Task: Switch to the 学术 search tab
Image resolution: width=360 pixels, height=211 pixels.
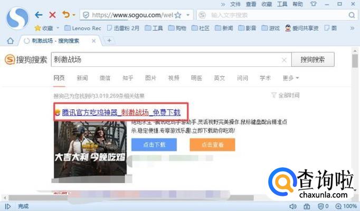Action: (x=265, y=78)
